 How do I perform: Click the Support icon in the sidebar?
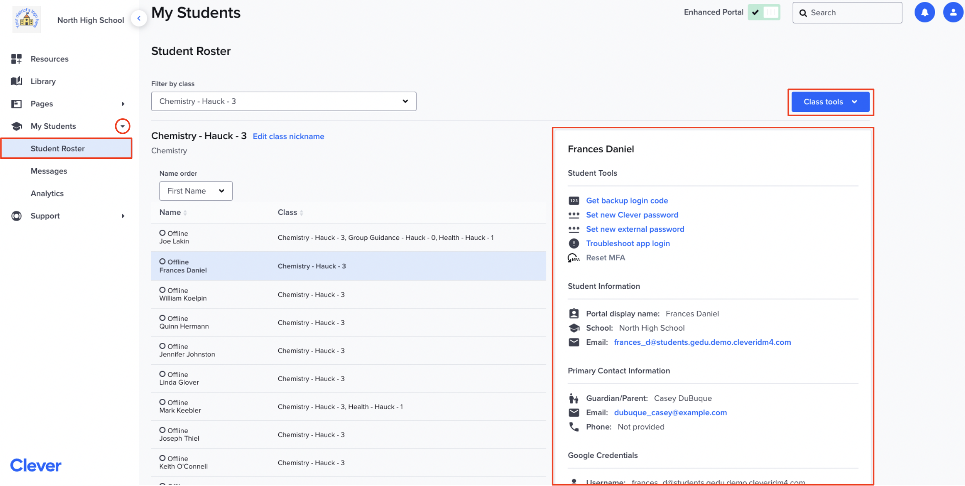coord(16,216)
